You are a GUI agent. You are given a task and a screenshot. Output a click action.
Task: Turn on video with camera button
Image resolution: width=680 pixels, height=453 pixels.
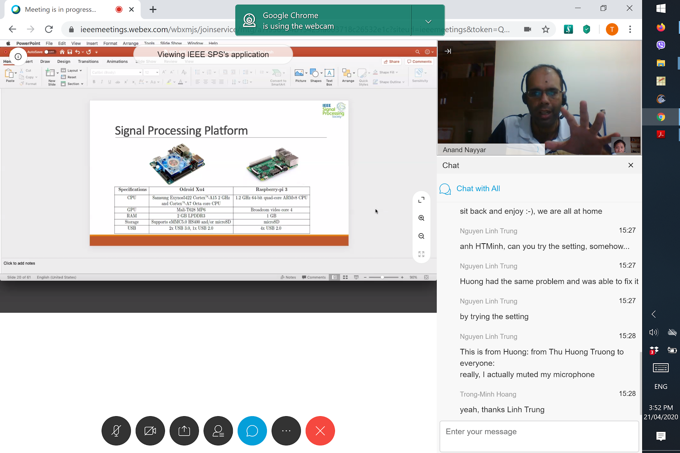tap(150, 431)
